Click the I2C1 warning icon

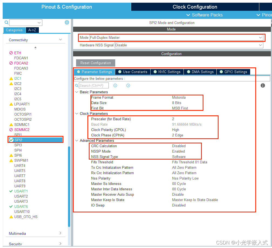11,78
